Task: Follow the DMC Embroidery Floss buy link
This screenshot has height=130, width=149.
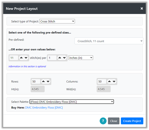Action: point(44,108)
